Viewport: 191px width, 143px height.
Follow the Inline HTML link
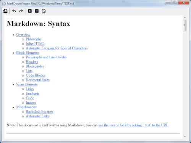click(x=35, y=43)
